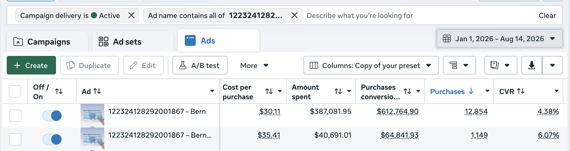The image size is (570, 151).
Task: Check the select-all checkbox in the header row
Action: (15, 91)
